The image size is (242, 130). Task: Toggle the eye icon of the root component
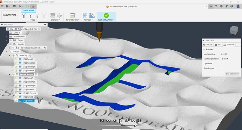8,29
